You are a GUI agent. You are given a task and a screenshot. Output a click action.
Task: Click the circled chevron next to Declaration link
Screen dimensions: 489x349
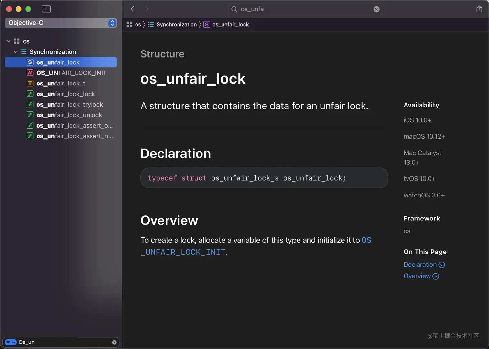[x=442, y=265]
